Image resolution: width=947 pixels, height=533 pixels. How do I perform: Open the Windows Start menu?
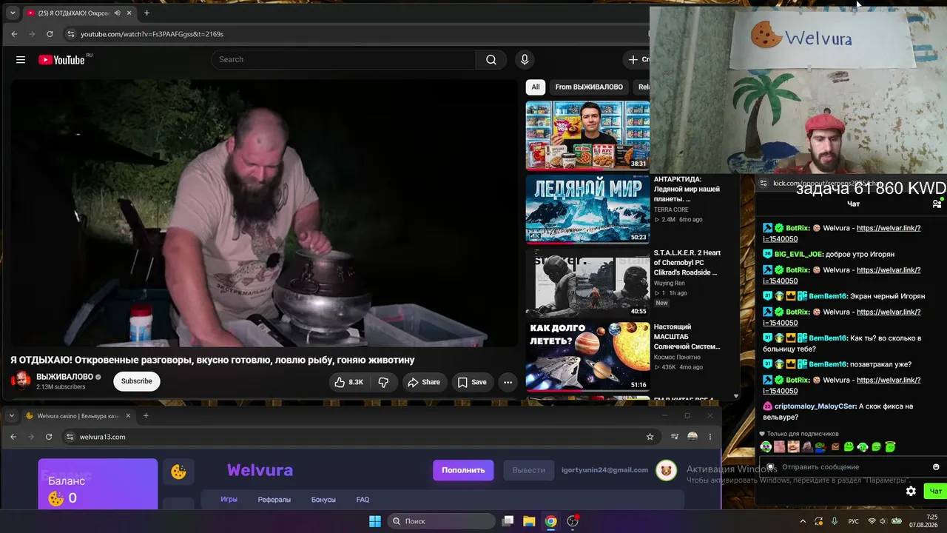coord(375,521)
